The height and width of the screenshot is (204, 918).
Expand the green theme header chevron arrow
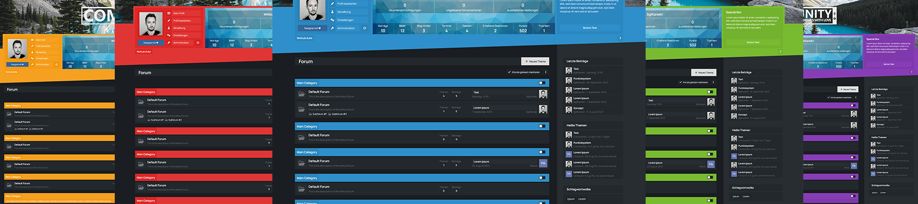[x=780, y=51]
